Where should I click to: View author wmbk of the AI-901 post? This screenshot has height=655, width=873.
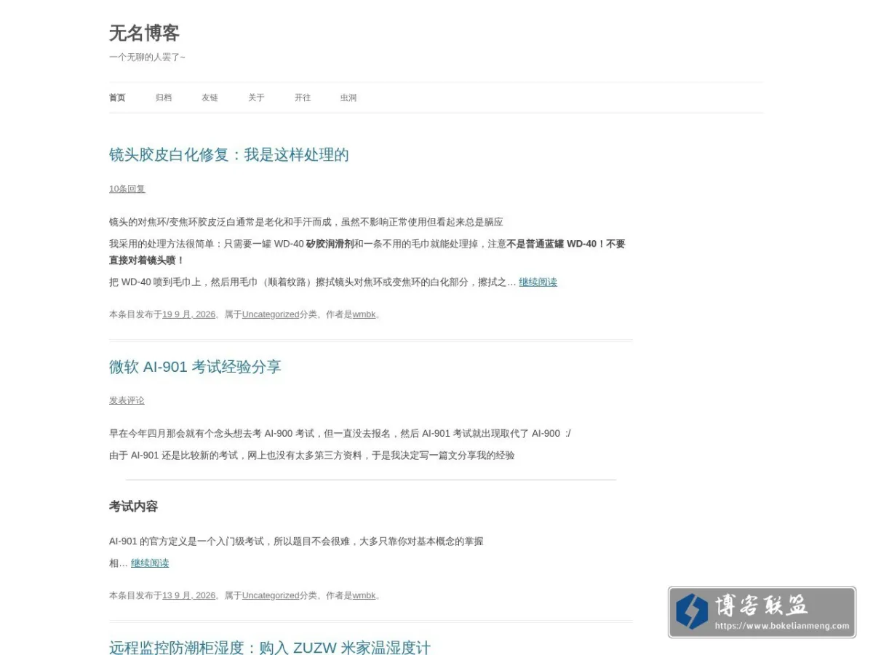364,595
